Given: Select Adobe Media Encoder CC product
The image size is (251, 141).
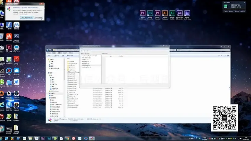Looking at the screenshot, I should (x=89, y=56).
